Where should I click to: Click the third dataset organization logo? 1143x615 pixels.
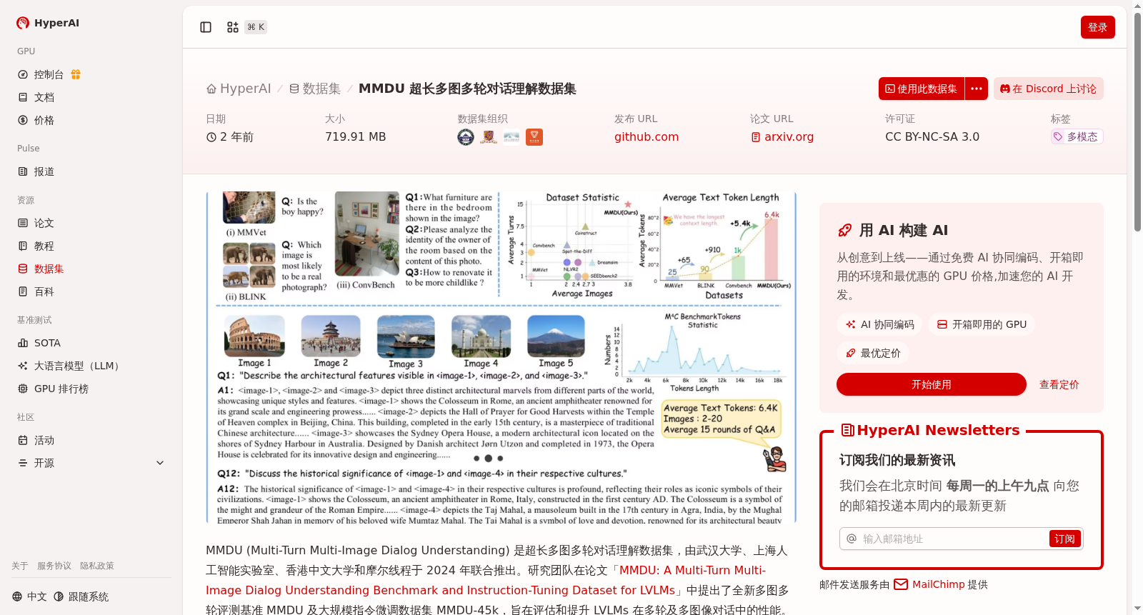(511, 136)
